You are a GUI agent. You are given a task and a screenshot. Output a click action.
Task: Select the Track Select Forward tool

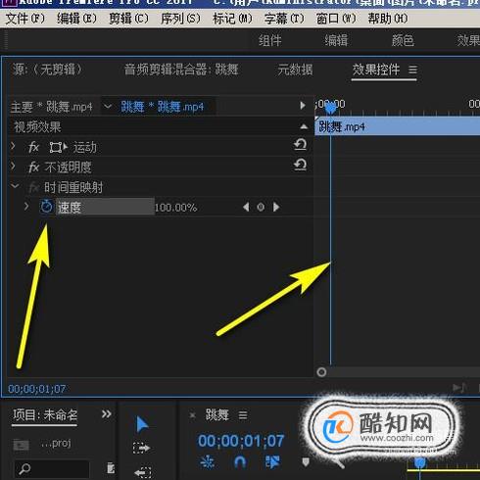click(141, 448)
